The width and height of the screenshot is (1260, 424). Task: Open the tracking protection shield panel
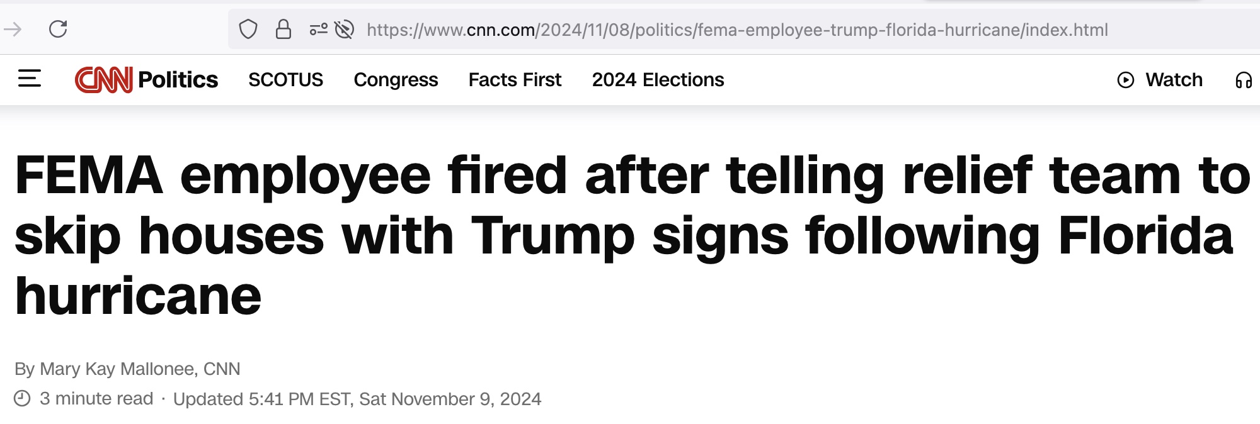tap(248, 29)
